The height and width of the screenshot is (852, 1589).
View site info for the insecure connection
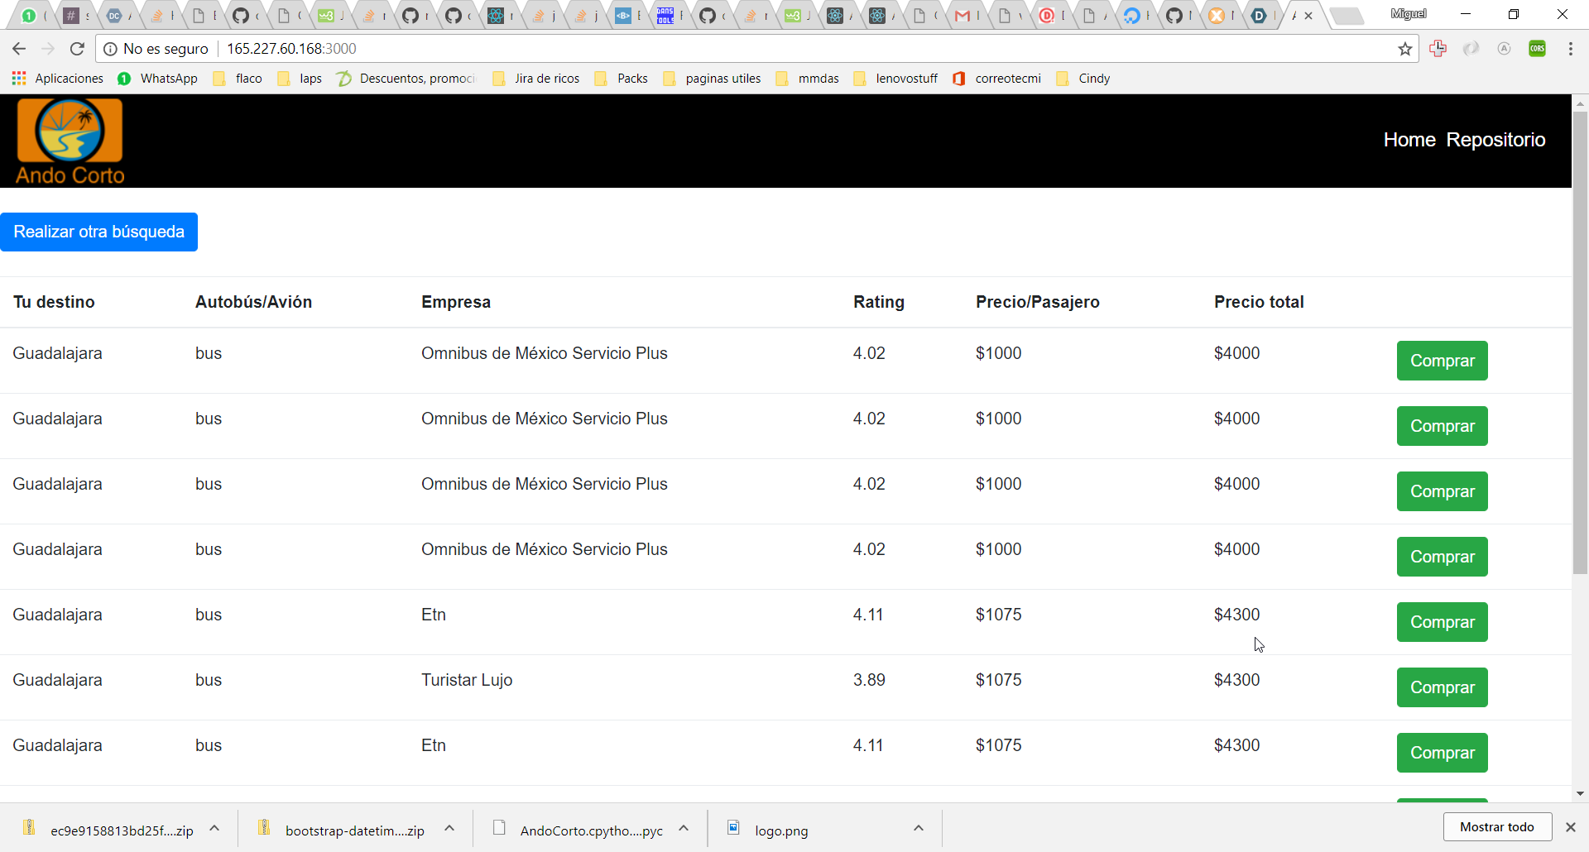[x=110, y=49]
